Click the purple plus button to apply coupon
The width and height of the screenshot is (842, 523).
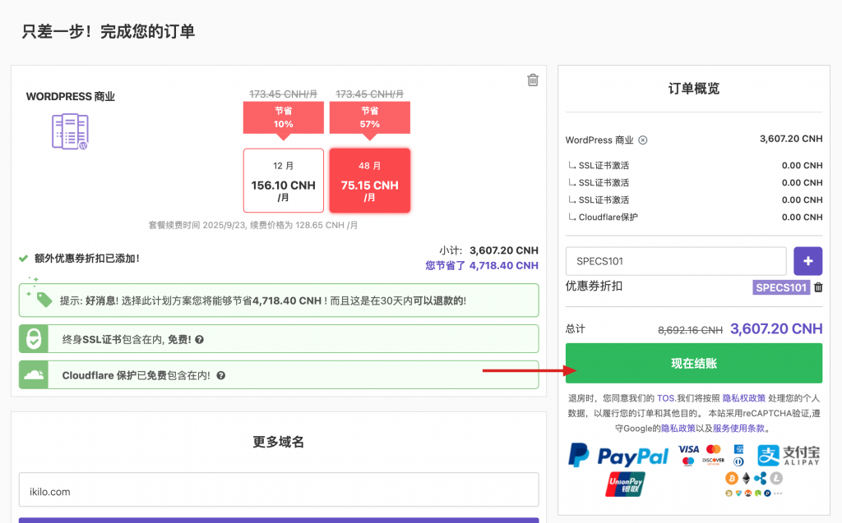click(807, 261)
